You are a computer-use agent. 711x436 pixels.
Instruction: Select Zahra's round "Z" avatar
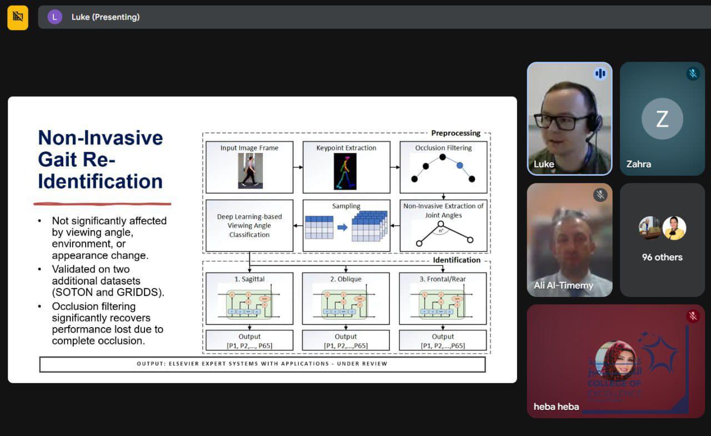(x=662, y=119)
